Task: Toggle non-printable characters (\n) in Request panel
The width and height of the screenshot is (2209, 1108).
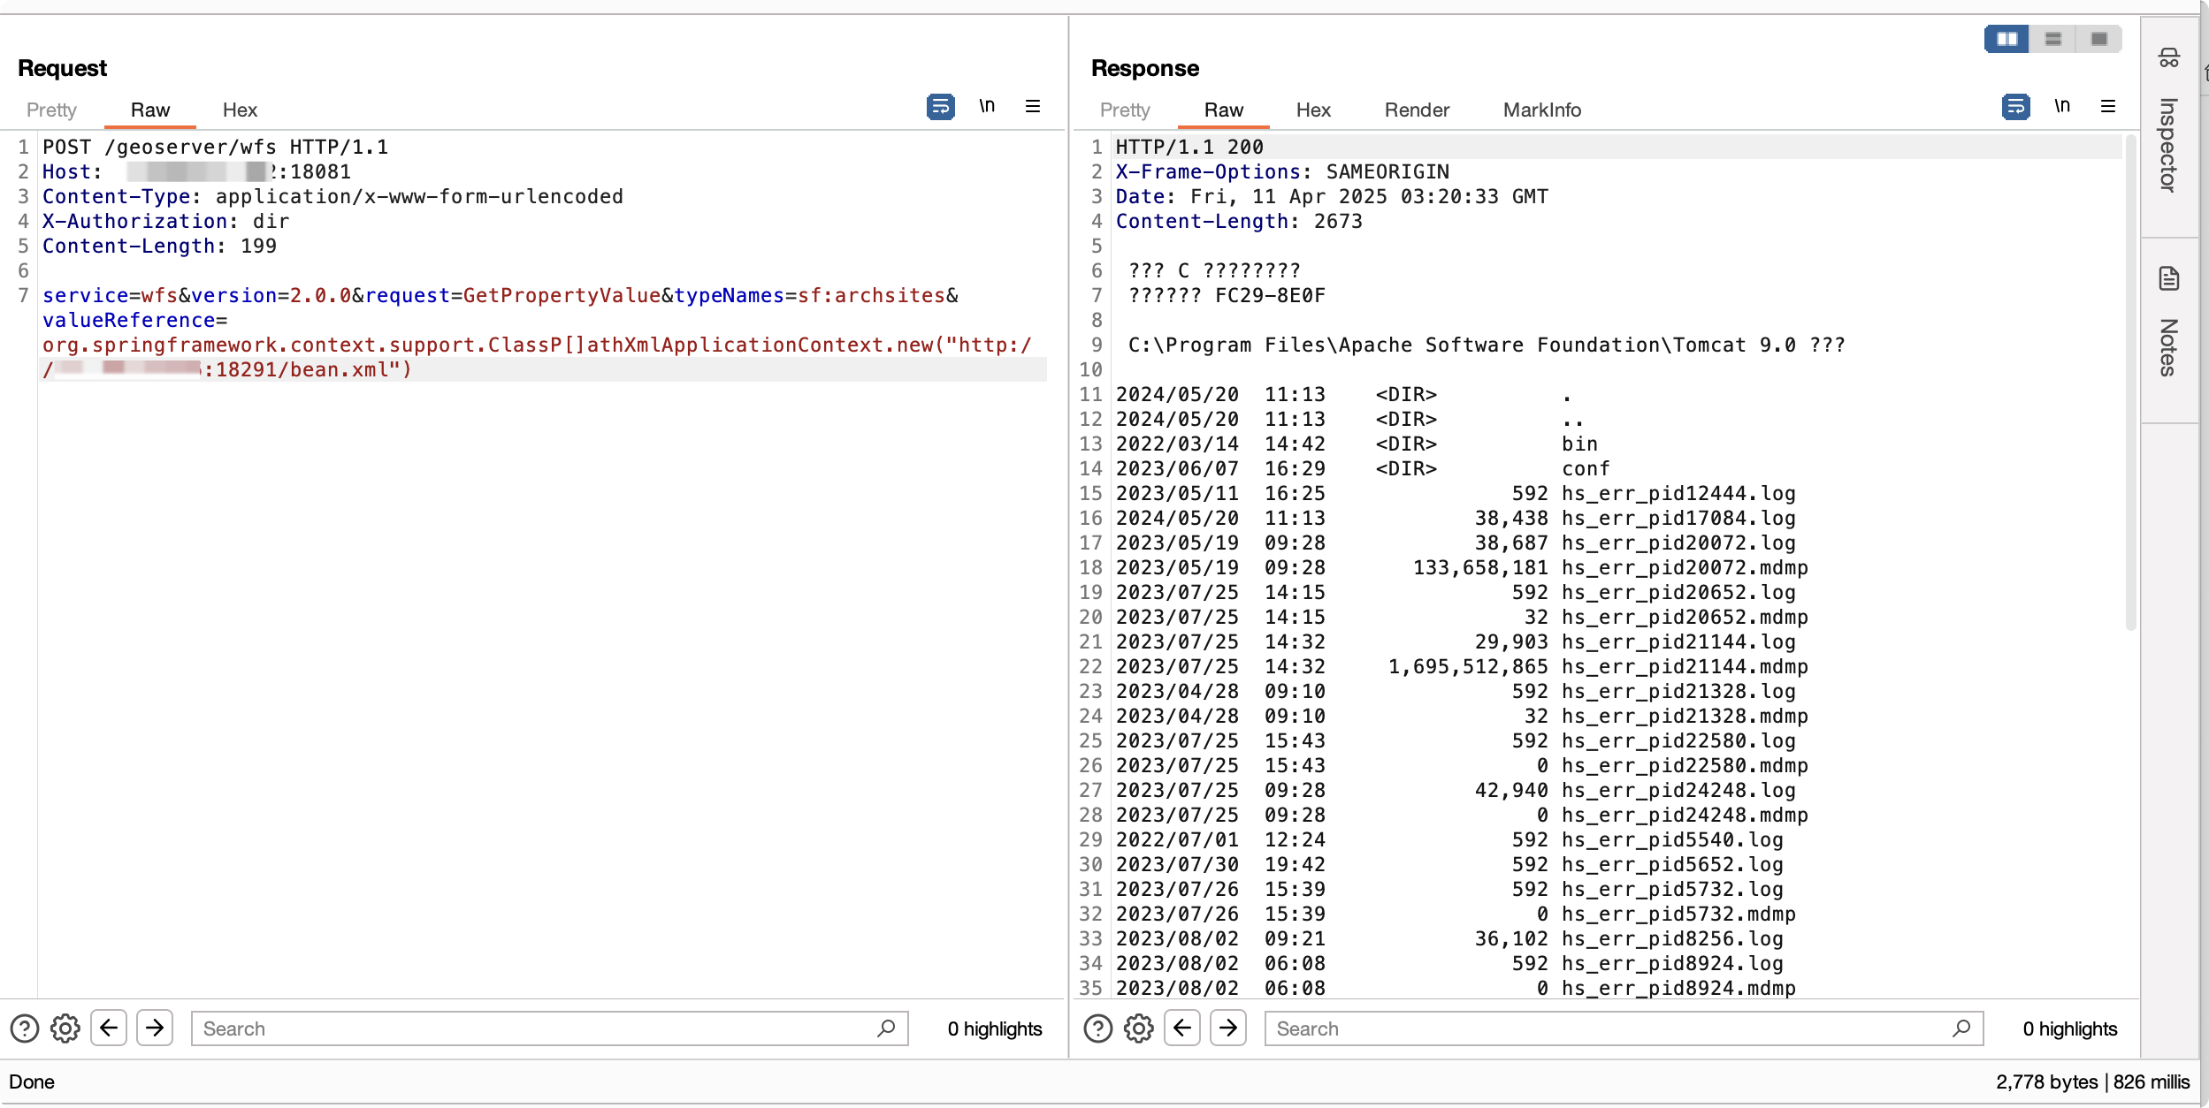Action: tap(987, 106)
